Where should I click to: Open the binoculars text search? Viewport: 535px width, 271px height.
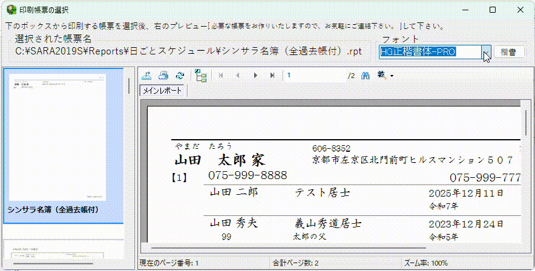click(x=366, y=76)
